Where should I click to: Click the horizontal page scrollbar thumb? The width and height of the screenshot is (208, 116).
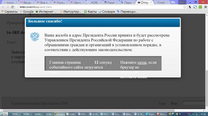(89, 110)
